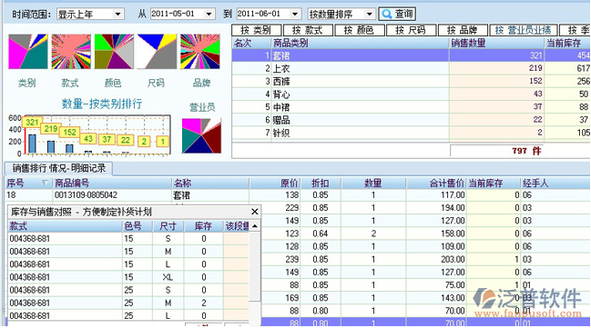The height and width of the screenshot is (328, 591).
Task: Click the popup scrollbar up arrow
Action: (255, 226)
